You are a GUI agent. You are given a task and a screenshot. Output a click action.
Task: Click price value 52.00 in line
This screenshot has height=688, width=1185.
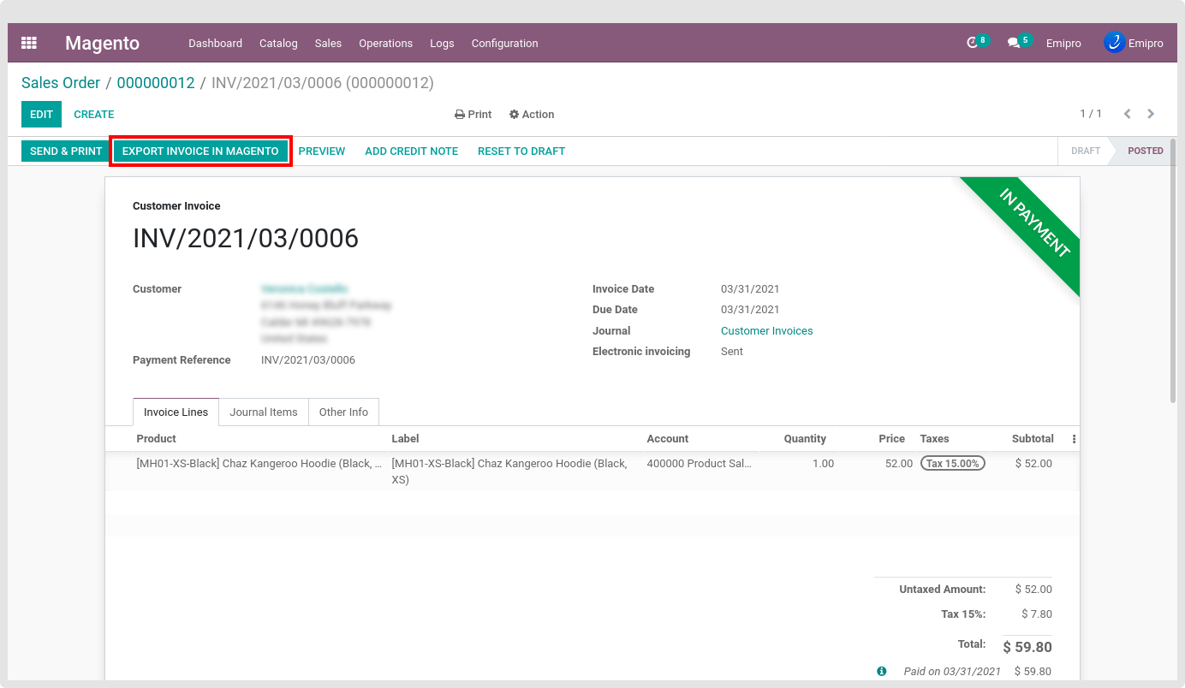pyautogui.click(x=899, y=464)
